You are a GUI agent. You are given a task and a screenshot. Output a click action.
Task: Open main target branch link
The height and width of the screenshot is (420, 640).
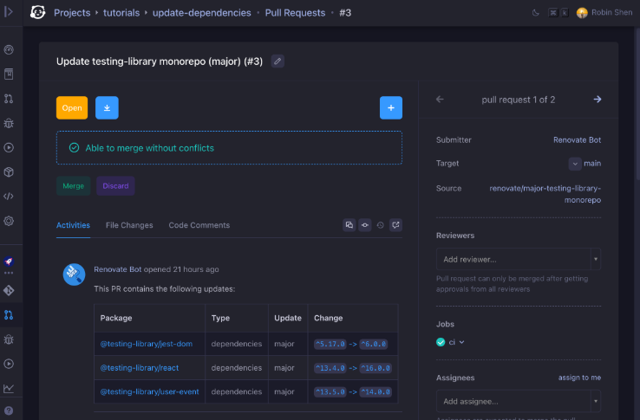tap(592, 164)
